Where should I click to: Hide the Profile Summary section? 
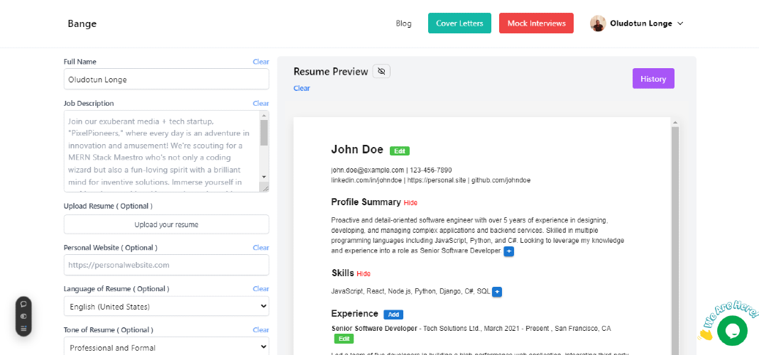click(410, 202)
